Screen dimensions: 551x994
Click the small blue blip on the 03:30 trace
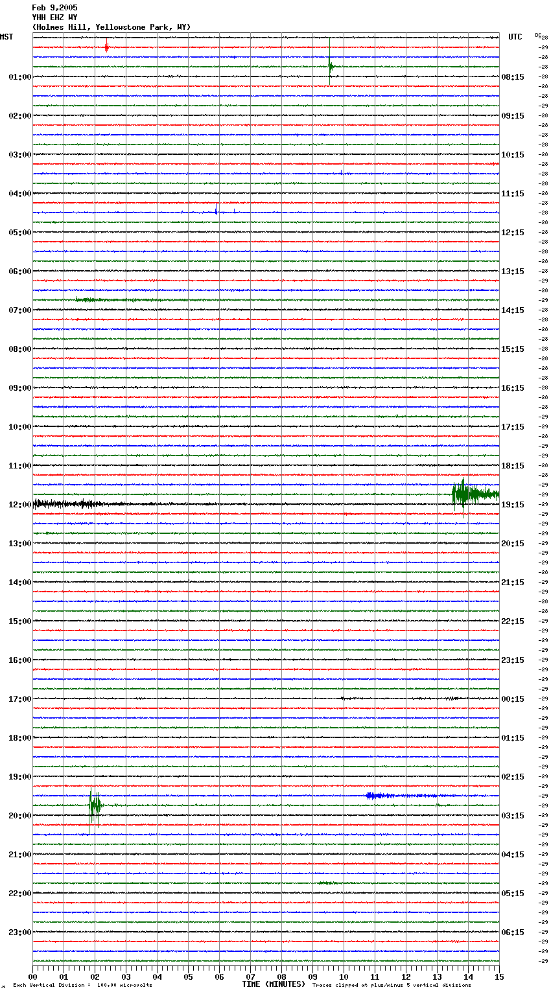pyautogui.click(x=342, y=172)
